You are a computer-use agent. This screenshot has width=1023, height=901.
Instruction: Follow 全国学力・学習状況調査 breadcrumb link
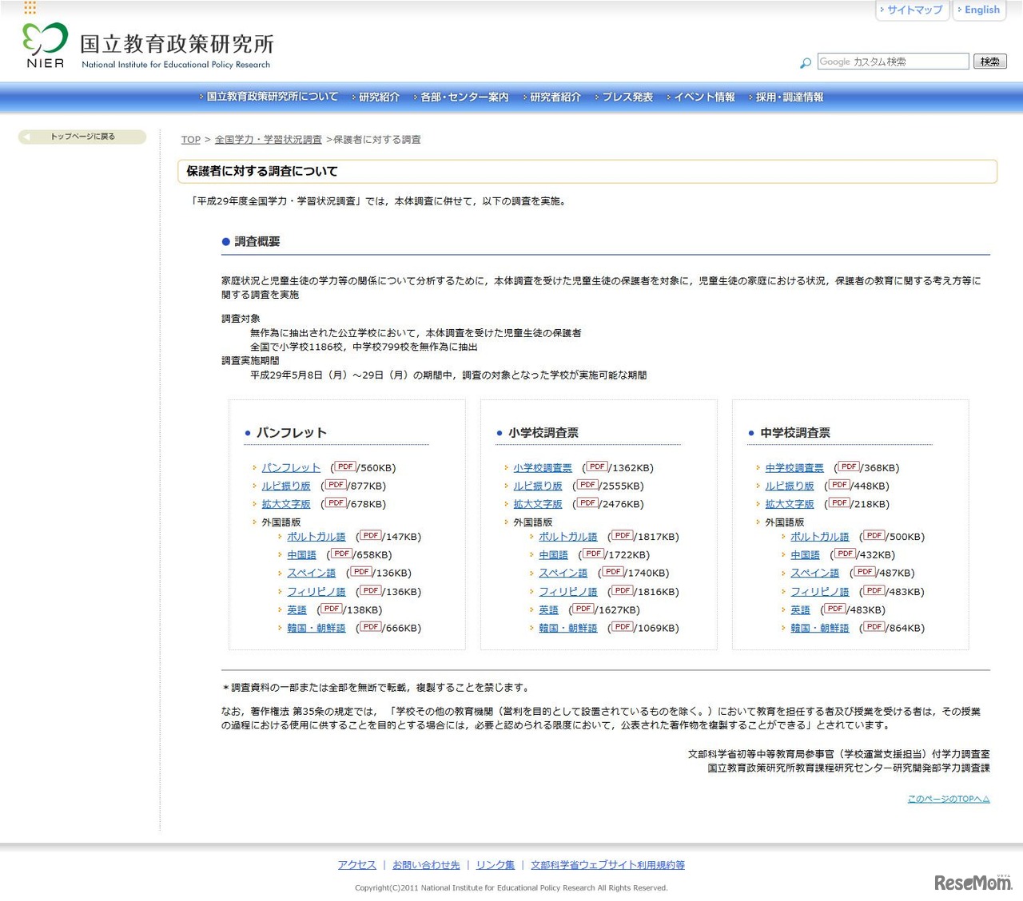pyautogui.click(x=268, y=140)
